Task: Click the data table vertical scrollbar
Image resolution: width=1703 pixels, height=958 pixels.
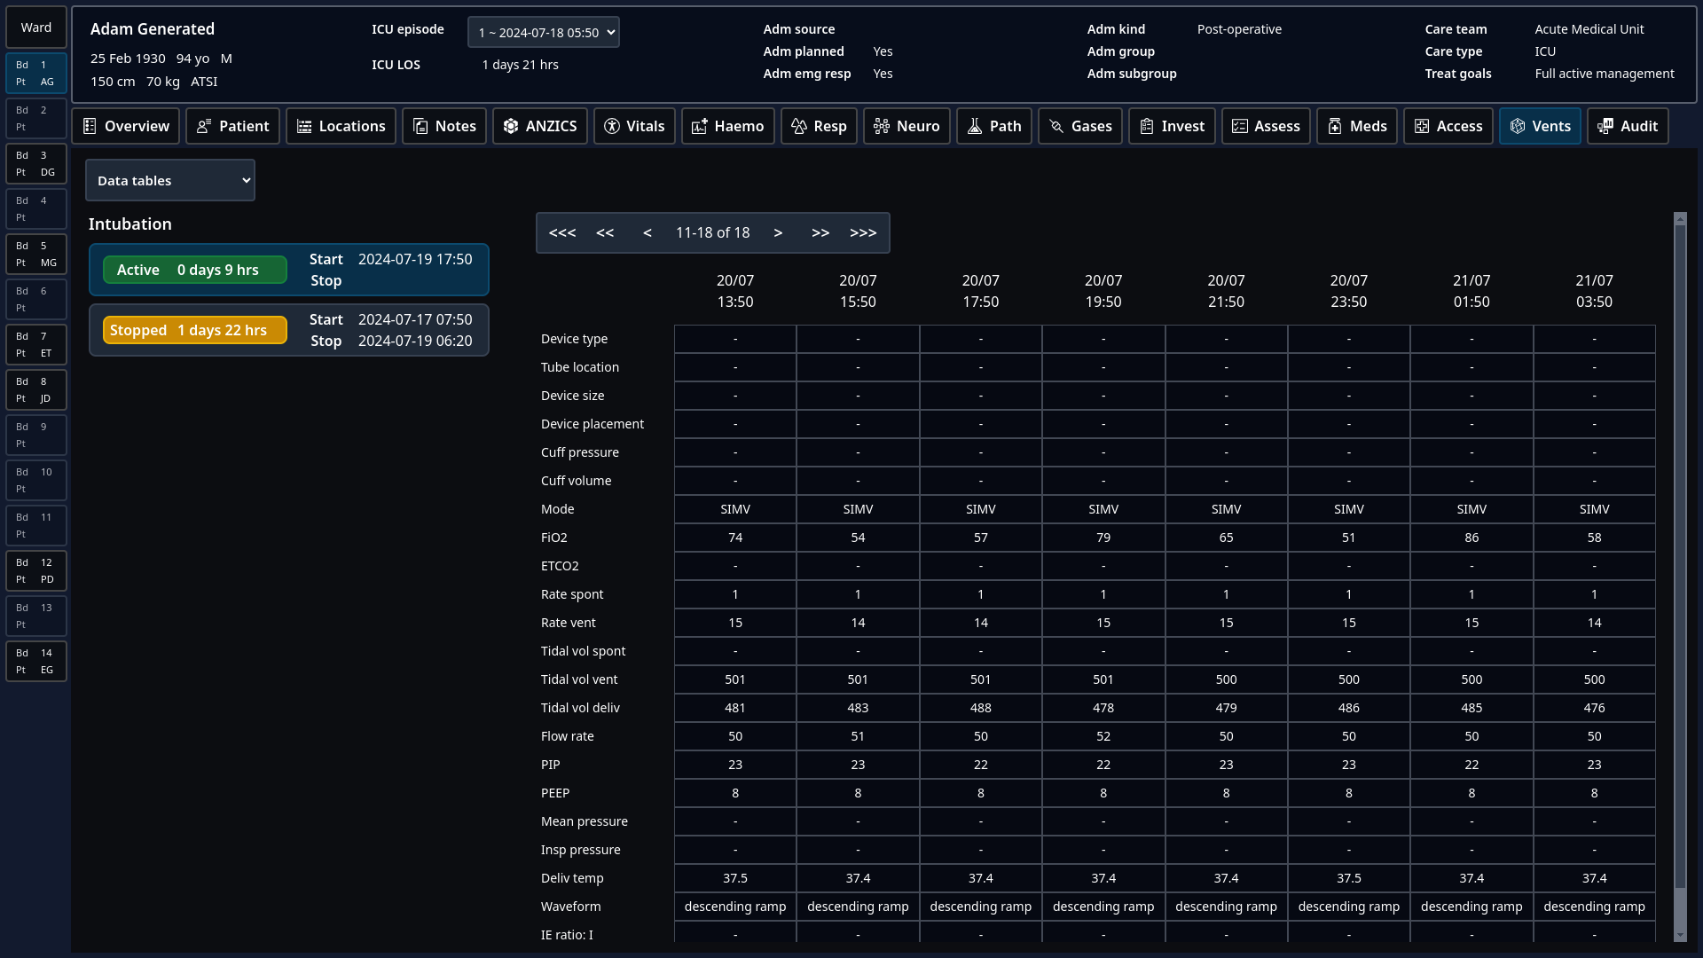Action: tap(1680, 554)
